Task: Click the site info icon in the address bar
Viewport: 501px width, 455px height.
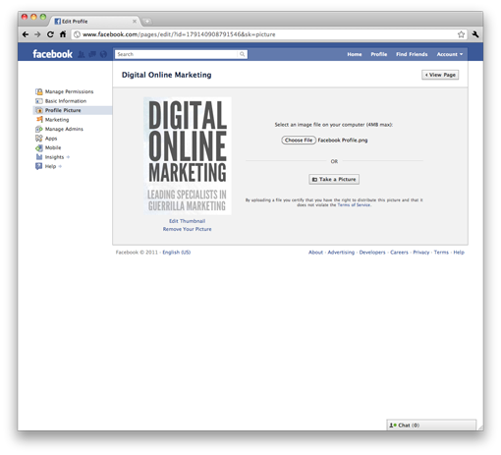Action: (x=77, y=34)
